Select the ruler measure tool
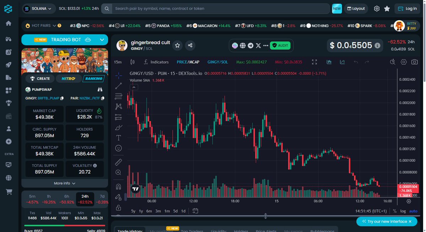 tap(118, 162)
